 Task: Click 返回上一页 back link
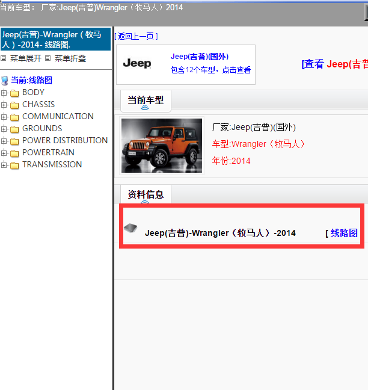tap(136, 36)
